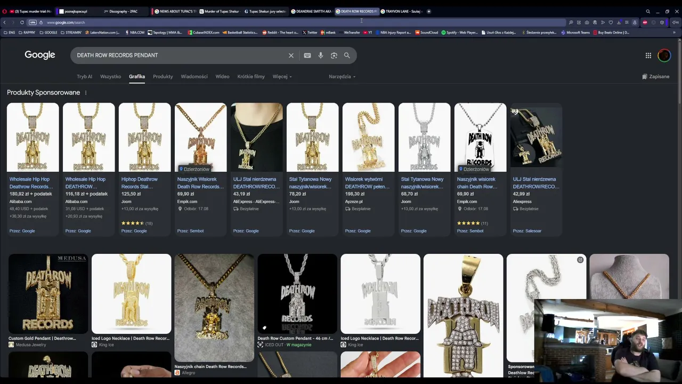Open the STREAMIN' bookmarks folder
The height and width of the screenshot is (384, 682).
tap(71, 33)
